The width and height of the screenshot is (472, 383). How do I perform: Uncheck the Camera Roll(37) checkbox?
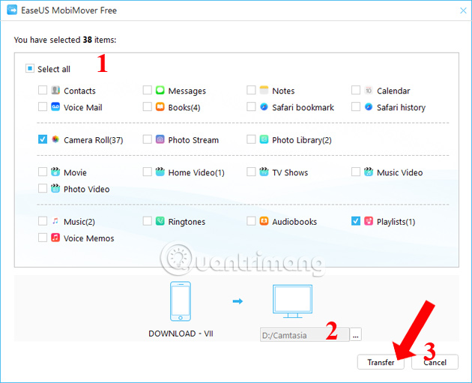pyautogui.click(x=43, y=139)
